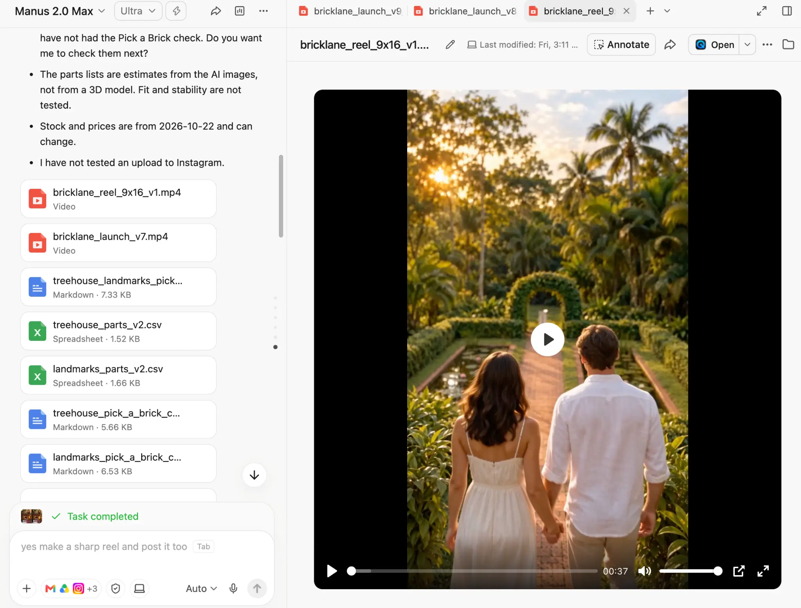Rename file using the pencil icon
Screen dimensions: 801x608
[450, 45]
